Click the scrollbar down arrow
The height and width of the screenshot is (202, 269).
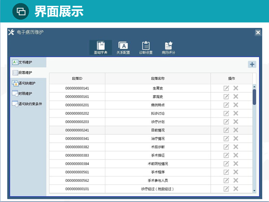point(254,191)
